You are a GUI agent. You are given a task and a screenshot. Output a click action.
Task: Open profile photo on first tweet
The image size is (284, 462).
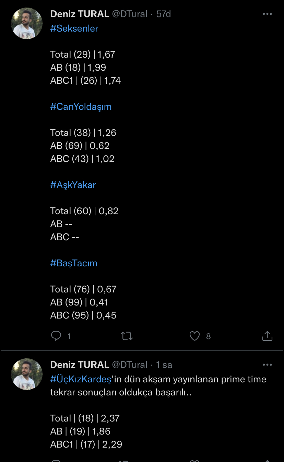pyautogui.click(x=27, y=23)
